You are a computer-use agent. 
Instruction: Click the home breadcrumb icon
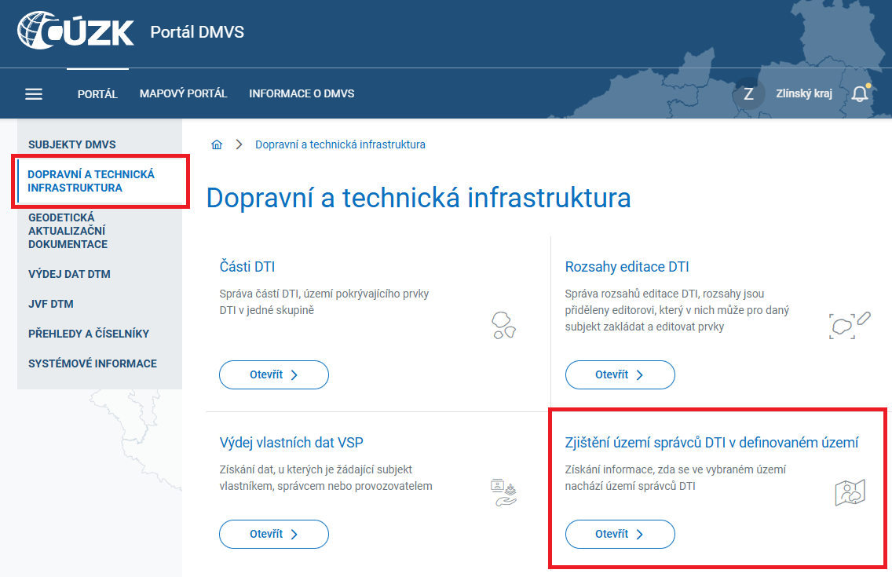pyautogui.click(x=217, y=144)
